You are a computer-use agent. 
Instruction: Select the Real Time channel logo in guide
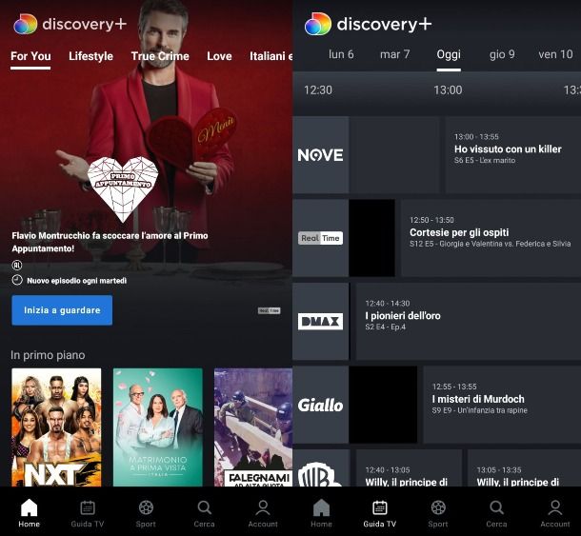321,238
